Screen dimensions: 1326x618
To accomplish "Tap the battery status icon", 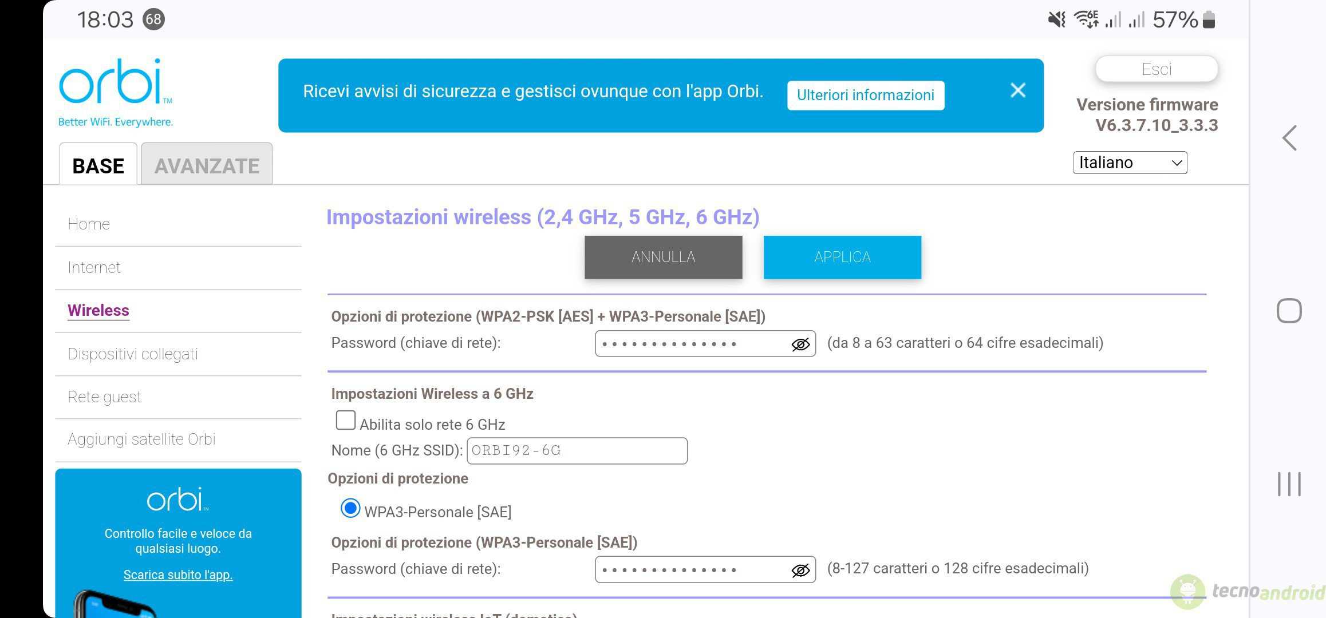I will 1209,19.
